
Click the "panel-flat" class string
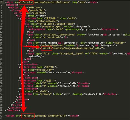click(37, 10)
